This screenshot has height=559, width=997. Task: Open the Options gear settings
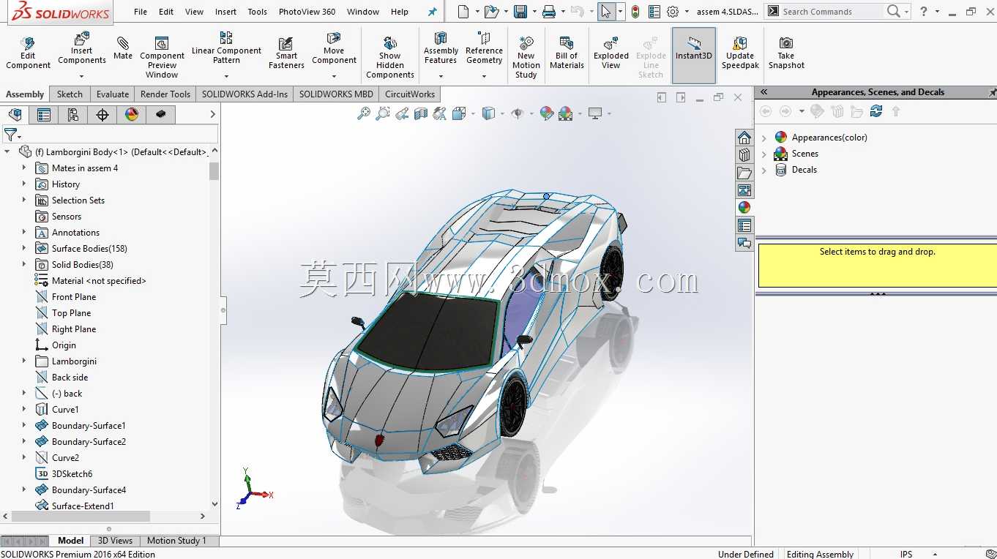[x=673, y=12]
